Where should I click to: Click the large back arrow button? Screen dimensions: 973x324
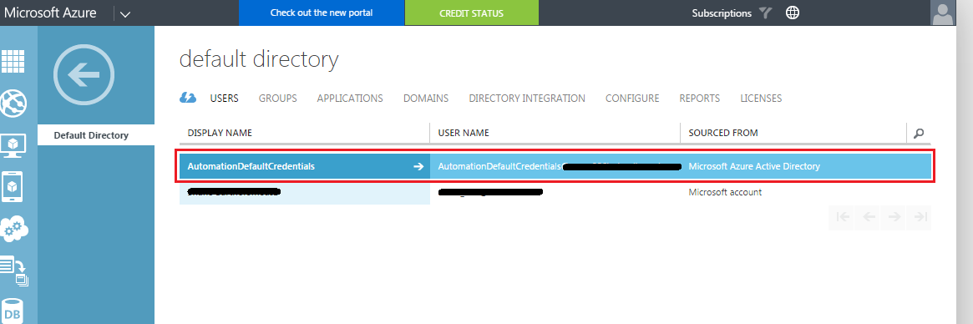pyautogui.click(x=84, y=74)
